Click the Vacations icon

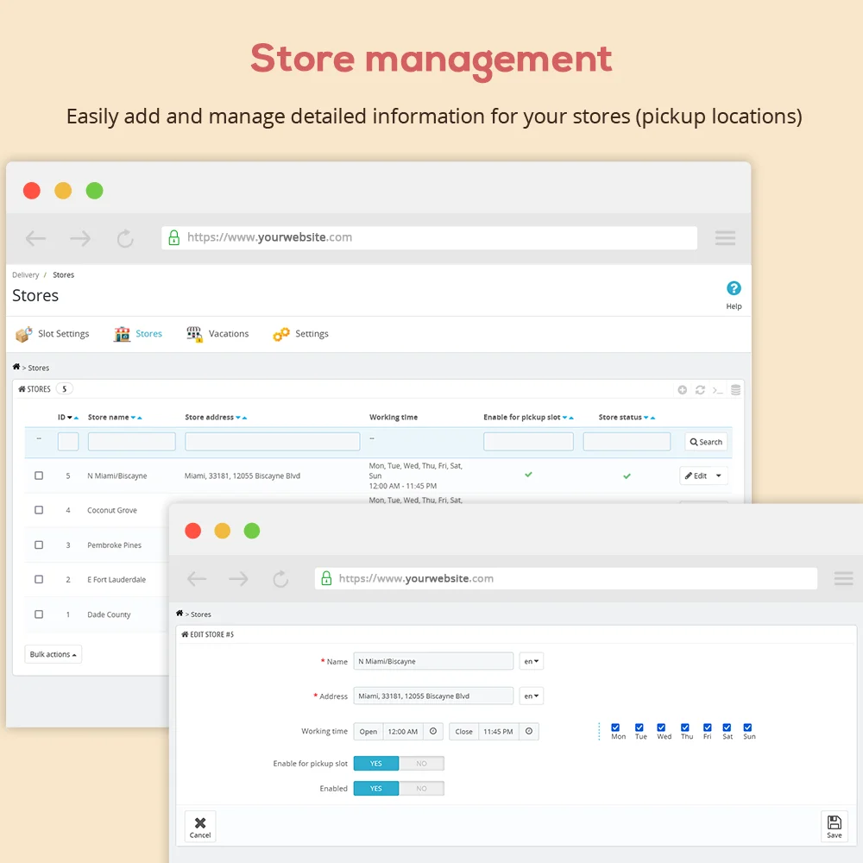pyautogui.click(x=194, y=334)
